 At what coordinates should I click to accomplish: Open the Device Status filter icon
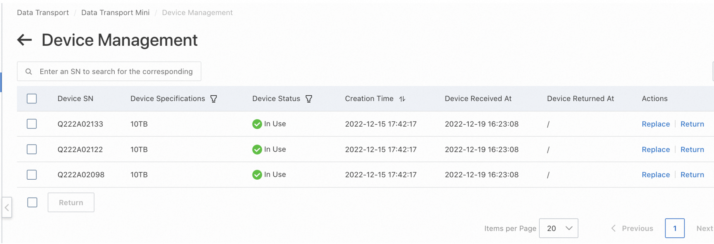coord(309,99)
